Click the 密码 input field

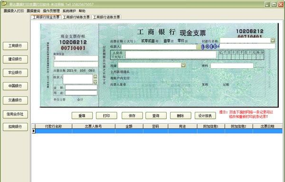[x=232, y=65]
